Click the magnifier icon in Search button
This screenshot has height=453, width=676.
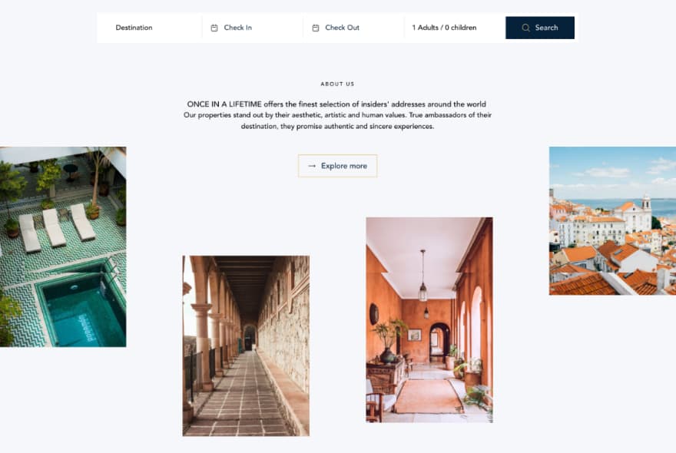click(x=525, y=28)
